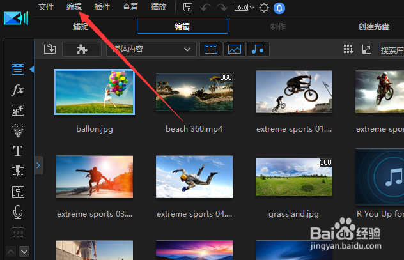
Task: Click the extreme sports 01 file name
Action: click(294, 129)
